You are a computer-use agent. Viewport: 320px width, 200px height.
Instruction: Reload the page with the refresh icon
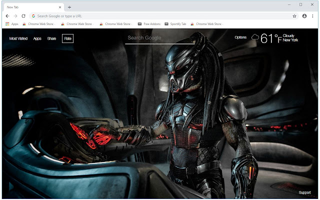[x=23, y=16]
